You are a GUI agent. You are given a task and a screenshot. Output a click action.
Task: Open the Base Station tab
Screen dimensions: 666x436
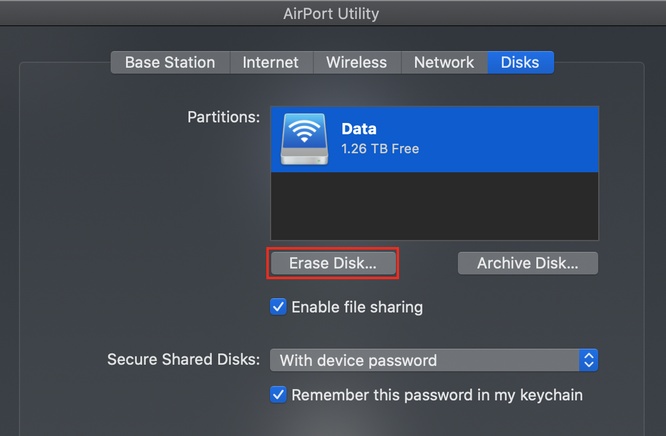coord(170,62)
